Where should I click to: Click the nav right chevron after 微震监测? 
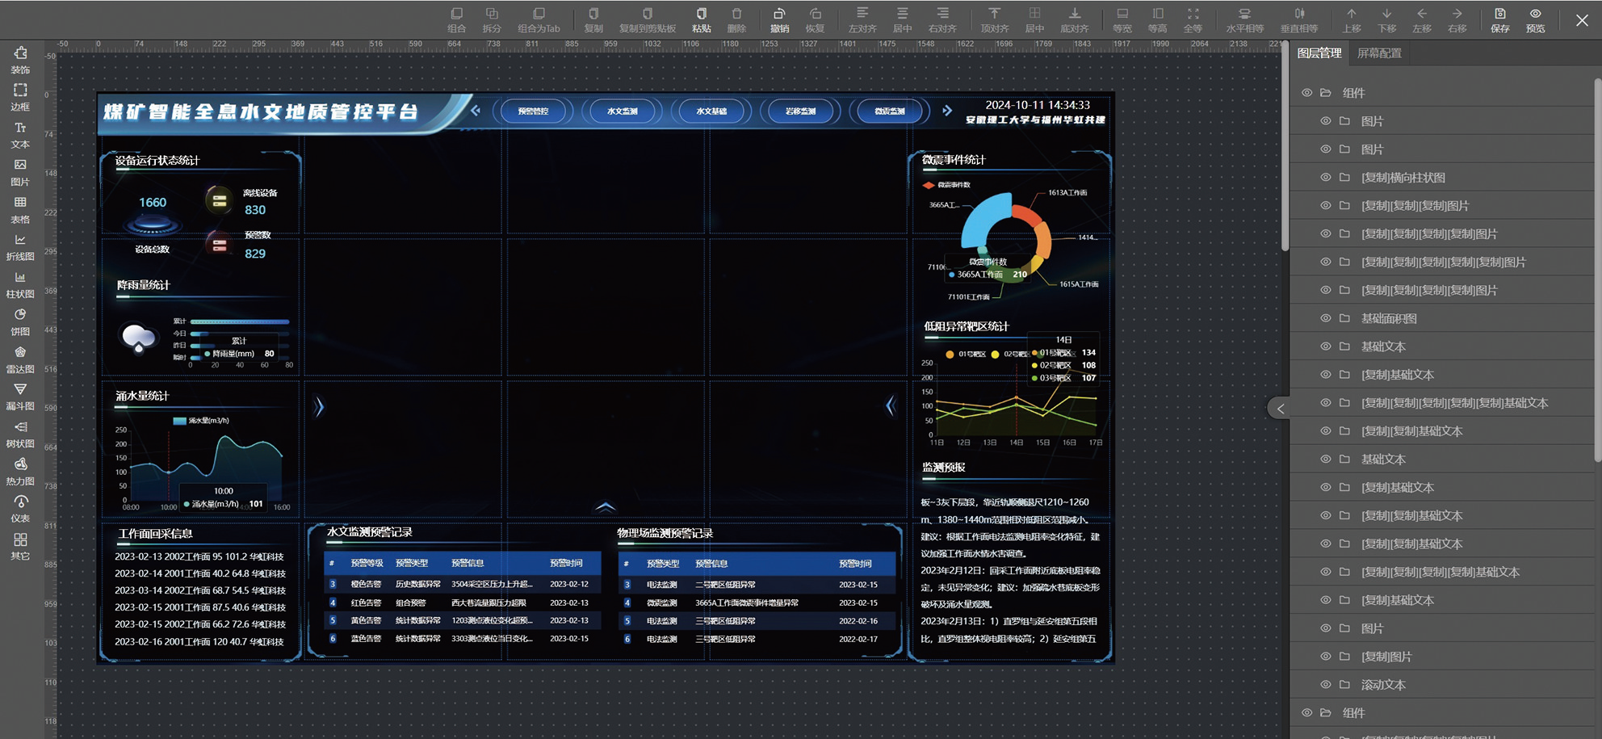click(947, 111)
